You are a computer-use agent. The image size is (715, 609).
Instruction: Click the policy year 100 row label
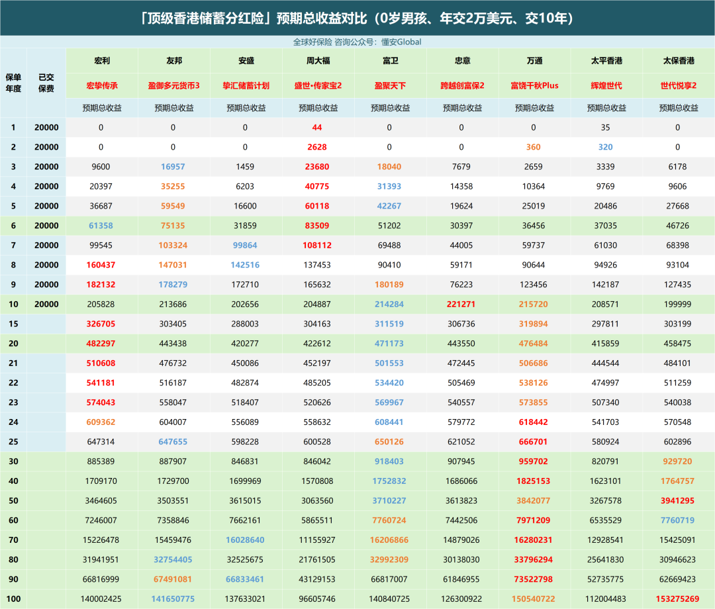[x=14, y=599]
